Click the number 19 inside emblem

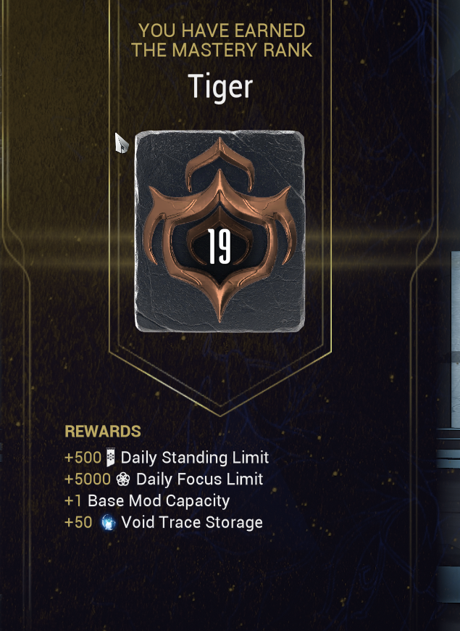[219, 247]
